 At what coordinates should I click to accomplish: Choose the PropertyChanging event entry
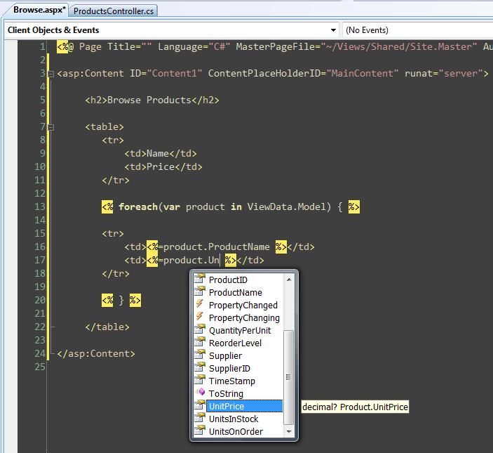pyautogui.click(x=244, y=318)
